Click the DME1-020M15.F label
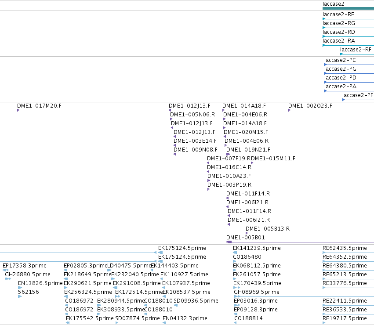Image resolution: width=374 pixels, height=325 pixels. click(246, 132)
